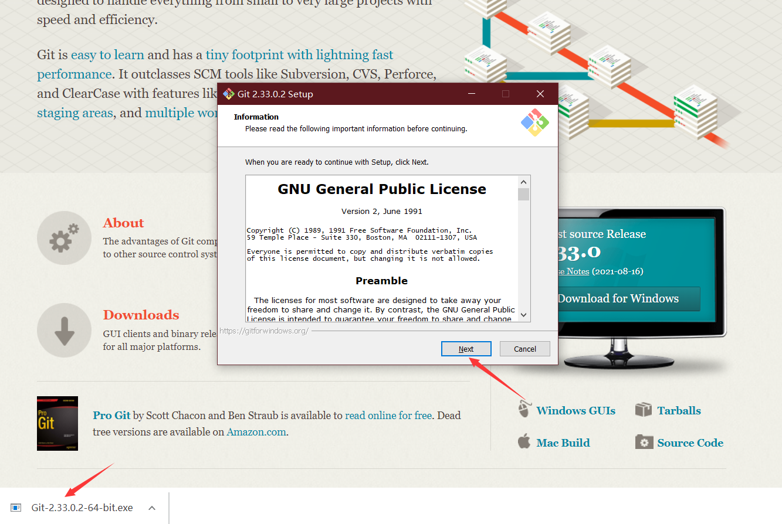Click license text scrollbar up arrow

pos(524,181)
